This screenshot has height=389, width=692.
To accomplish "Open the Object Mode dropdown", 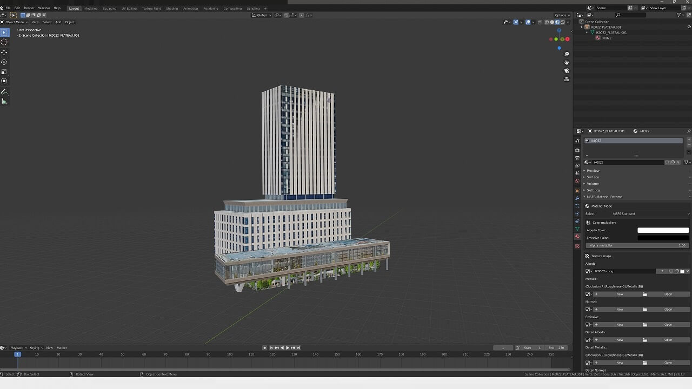I will [x=15, y=22].
